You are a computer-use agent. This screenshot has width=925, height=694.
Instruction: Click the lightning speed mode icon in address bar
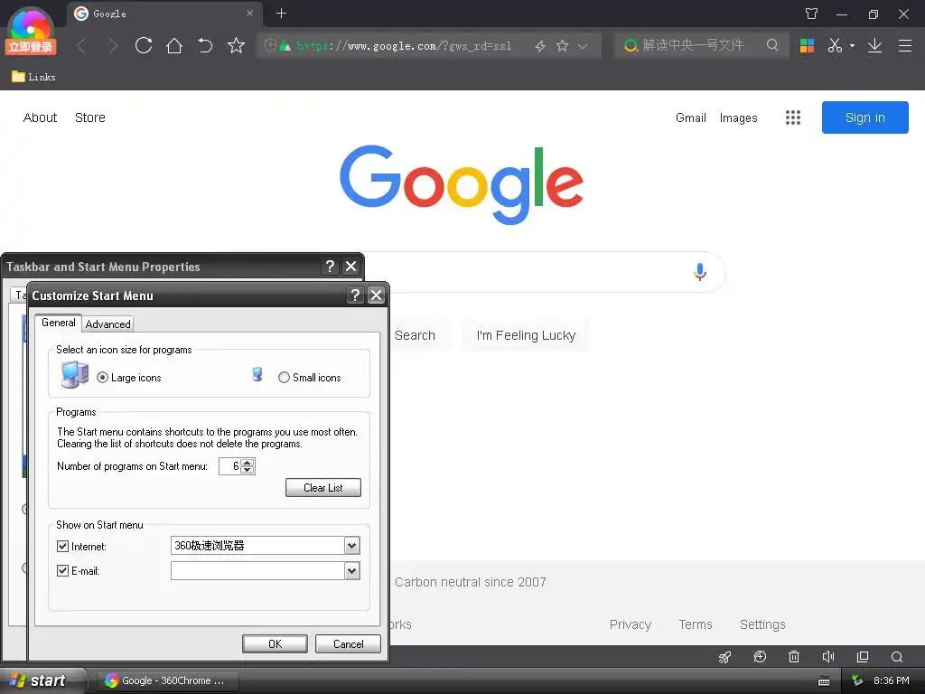pyautogui.click(x=540, y=46)
